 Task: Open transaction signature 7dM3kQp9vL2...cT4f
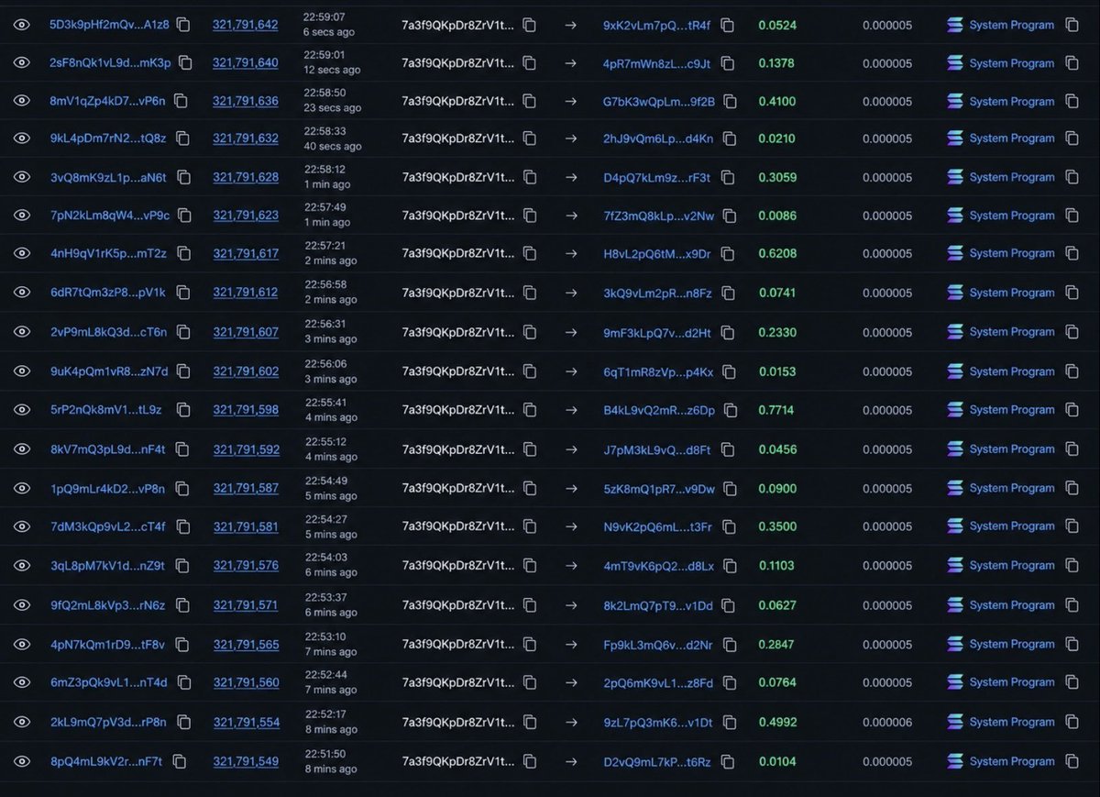tap(108, 526)
